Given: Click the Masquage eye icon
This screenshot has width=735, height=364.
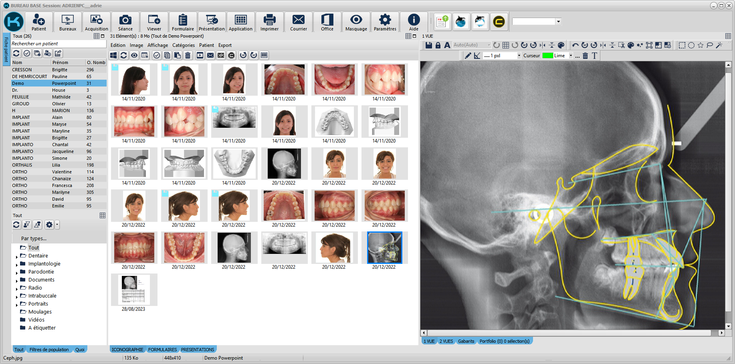Looking at the screenshot, I should [x=356, y=22].
